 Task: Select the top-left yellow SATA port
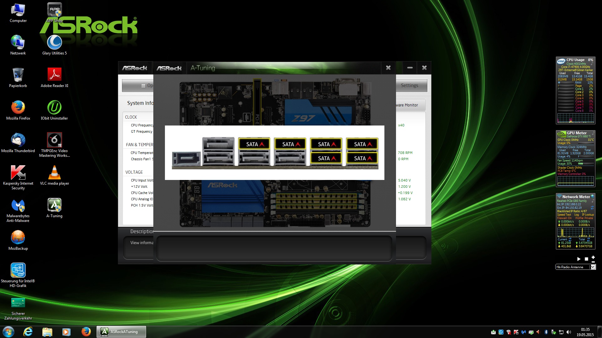pyautogui.click(x=254, y=144)
